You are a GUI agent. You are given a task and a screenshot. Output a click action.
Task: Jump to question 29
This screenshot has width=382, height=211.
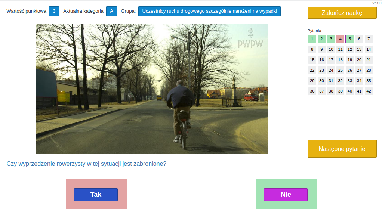tap(312, 81)
